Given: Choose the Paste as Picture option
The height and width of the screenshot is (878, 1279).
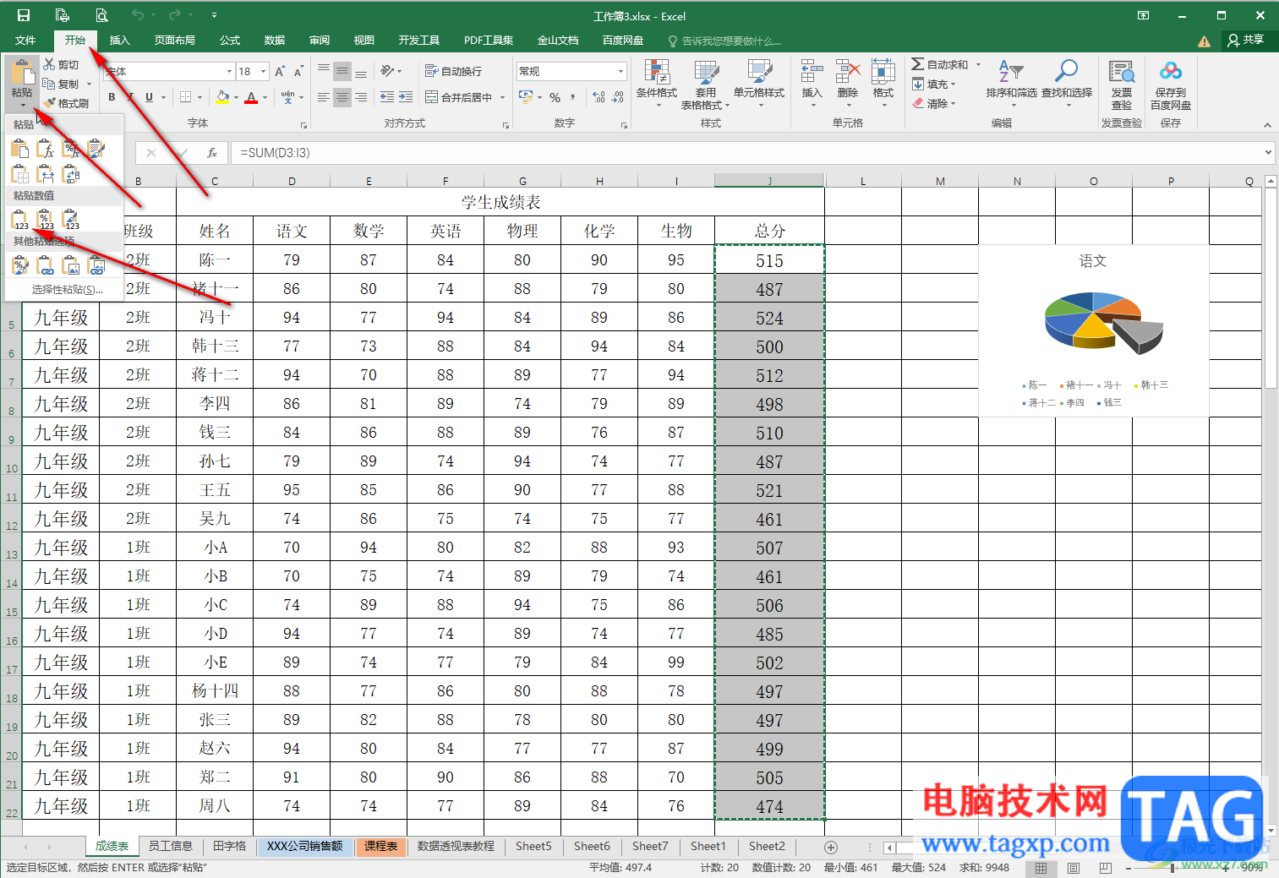Looking at the screenshot, I should point(72,265).
